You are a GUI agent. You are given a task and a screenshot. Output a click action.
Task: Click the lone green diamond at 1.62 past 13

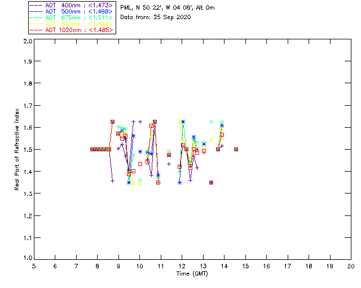[x=211, y=121]
